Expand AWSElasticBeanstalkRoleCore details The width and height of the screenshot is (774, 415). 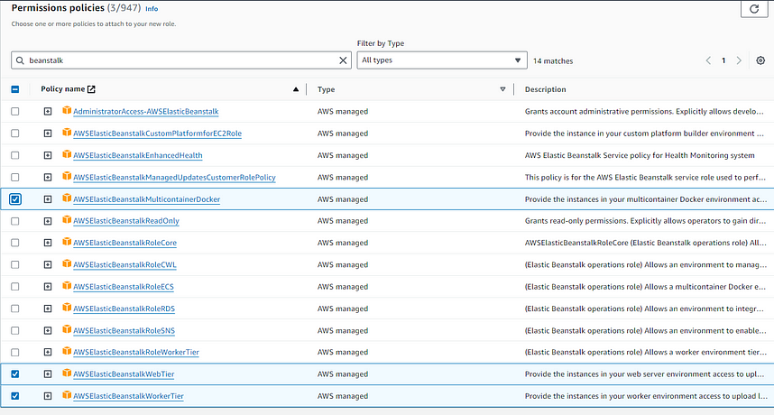click(48, 243)
